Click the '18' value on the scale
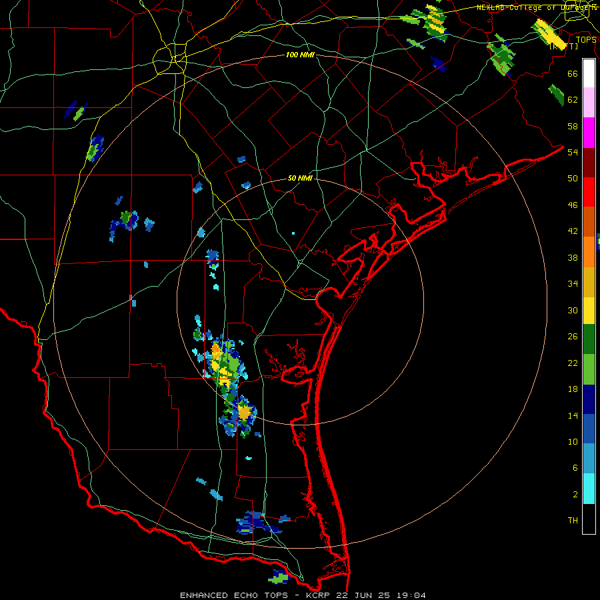The image size is (600, 600). pyautogui.click(x=573, y=389)
